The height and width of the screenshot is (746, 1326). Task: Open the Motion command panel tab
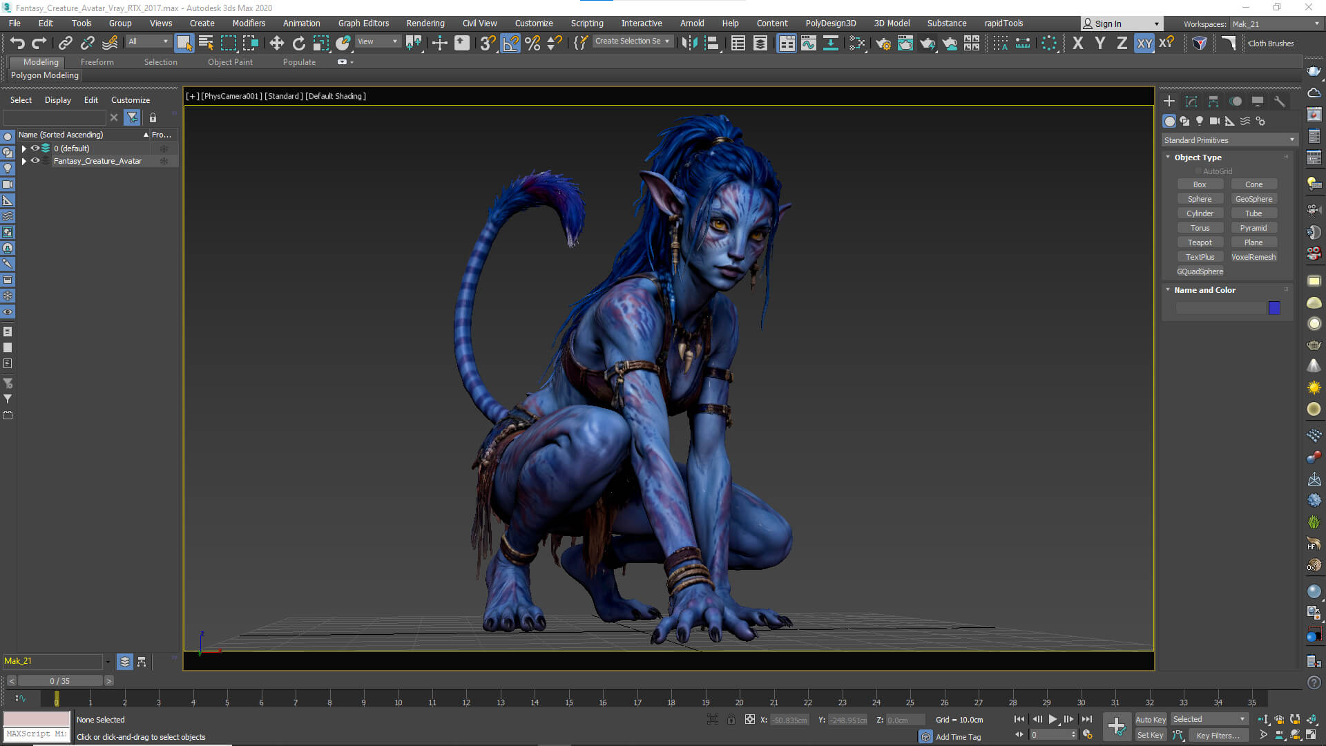coord(1236,101)
